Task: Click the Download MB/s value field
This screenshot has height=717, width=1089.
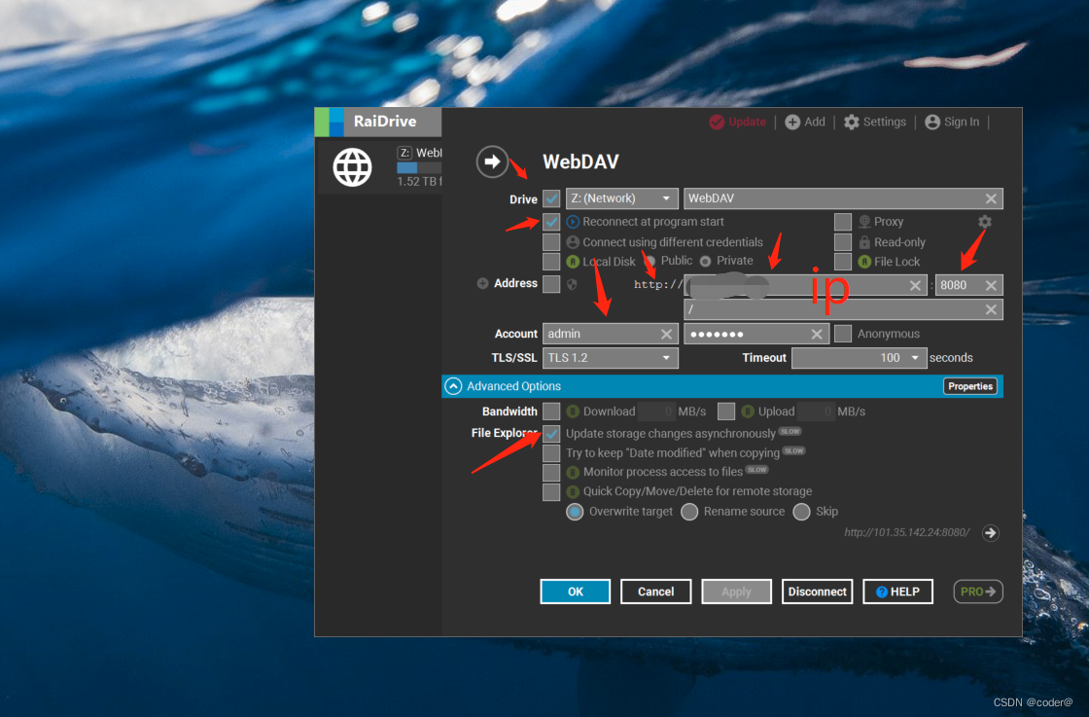Action: click(x=656, y=412)
